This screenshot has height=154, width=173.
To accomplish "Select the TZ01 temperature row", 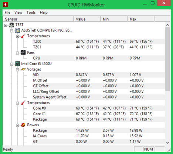I will click(99, 47).
